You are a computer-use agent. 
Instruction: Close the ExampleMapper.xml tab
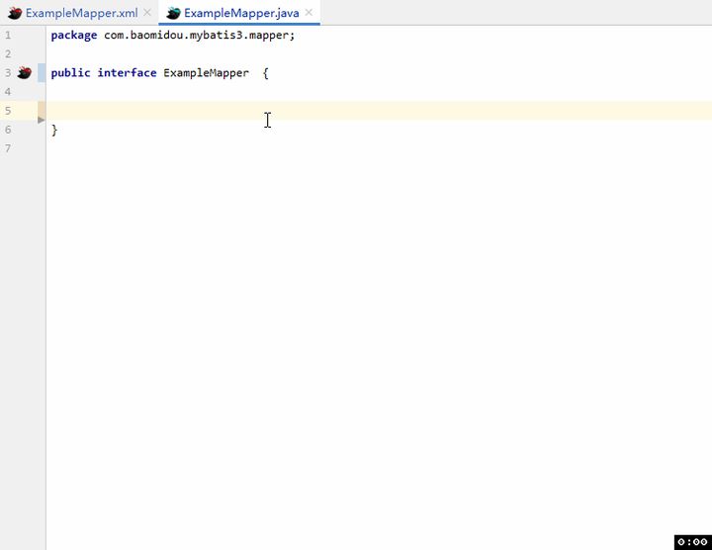click(x=147, y=13)
